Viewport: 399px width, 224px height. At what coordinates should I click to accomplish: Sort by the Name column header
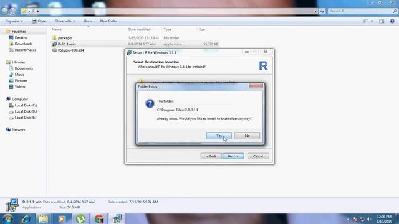pos(57,29)
